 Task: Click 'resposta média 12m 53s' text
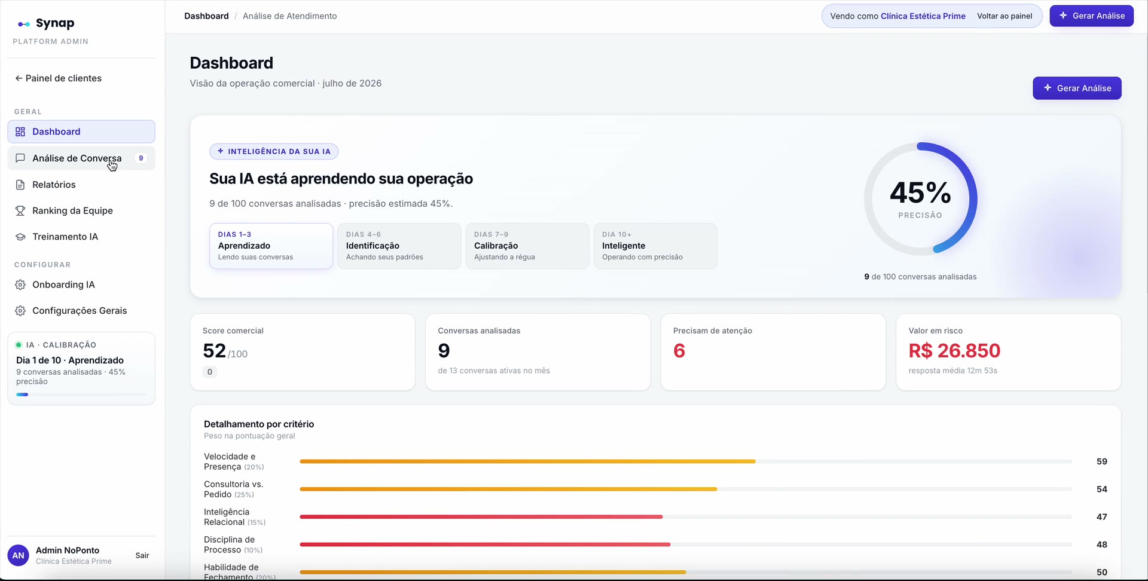[953, 371]
